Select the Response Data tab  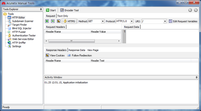click(77, 50)
